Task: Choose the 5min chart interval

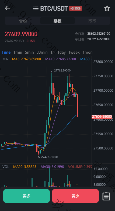Action: [x=29, y=52]
